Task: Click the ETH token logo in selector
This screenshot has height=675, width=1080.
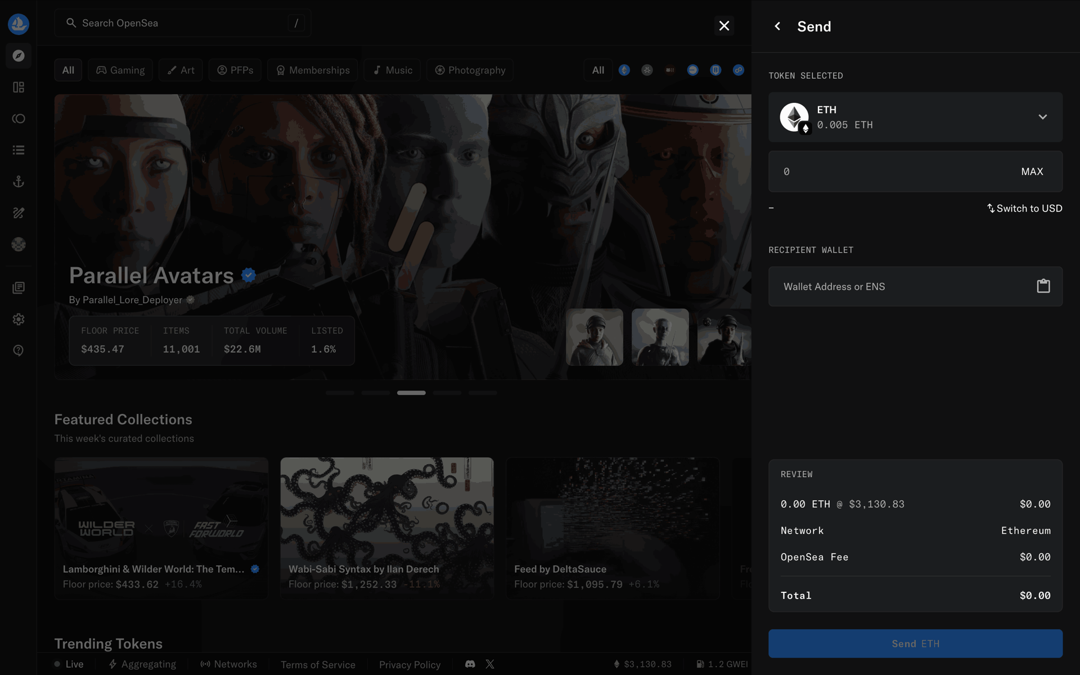Action: pyautogui.click(x=795, y=118)
